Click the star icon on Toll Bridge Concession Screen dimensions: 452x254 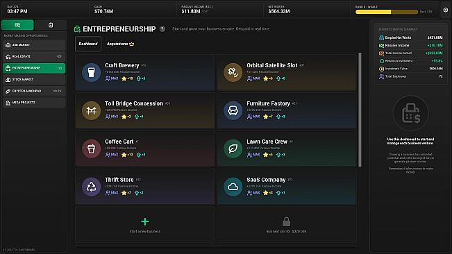point(124,117)
